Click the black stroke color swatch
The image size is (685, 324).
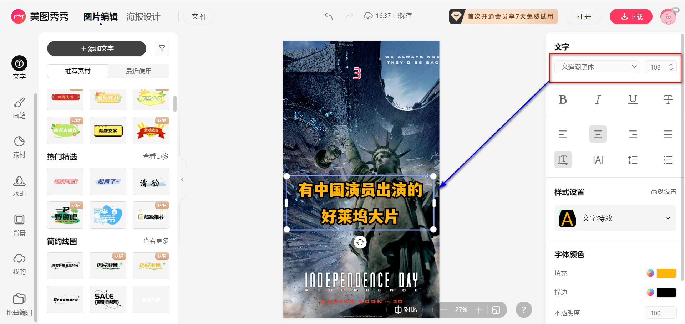666,292
